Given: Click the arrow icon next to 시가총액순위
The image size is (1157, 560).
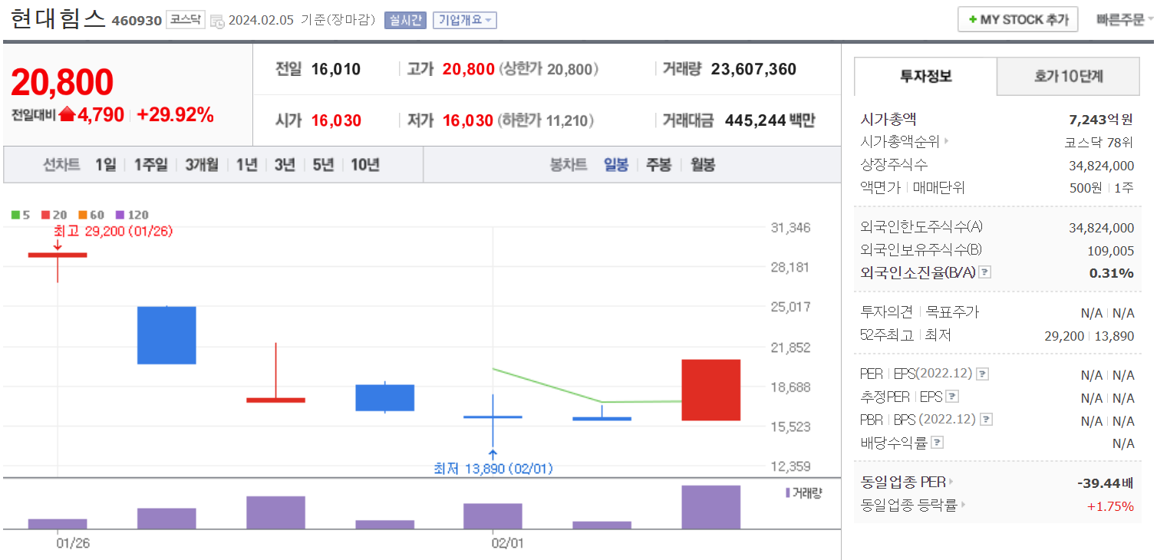Looking at the screenshot, I should (946, 141).
